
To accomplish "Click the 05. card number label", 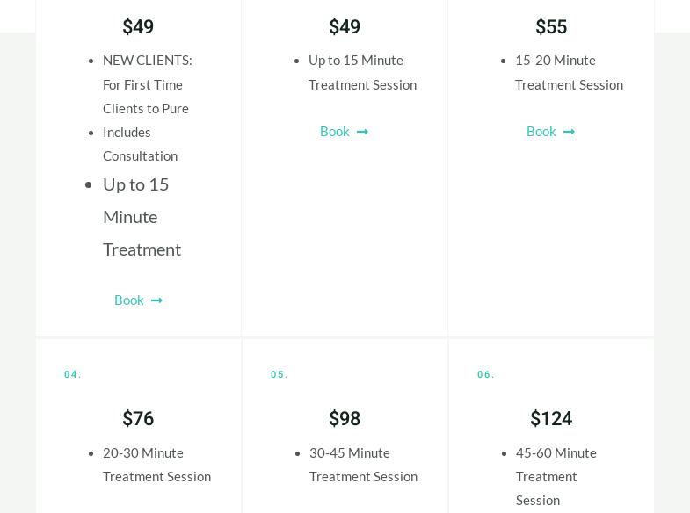I will click(280, 375).
